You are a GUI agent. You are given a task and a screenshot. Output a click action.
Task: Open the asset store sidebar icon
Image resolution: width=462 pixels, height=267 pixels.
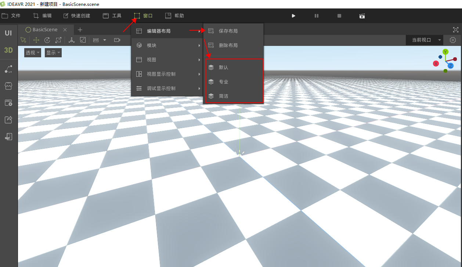[8, 86]
